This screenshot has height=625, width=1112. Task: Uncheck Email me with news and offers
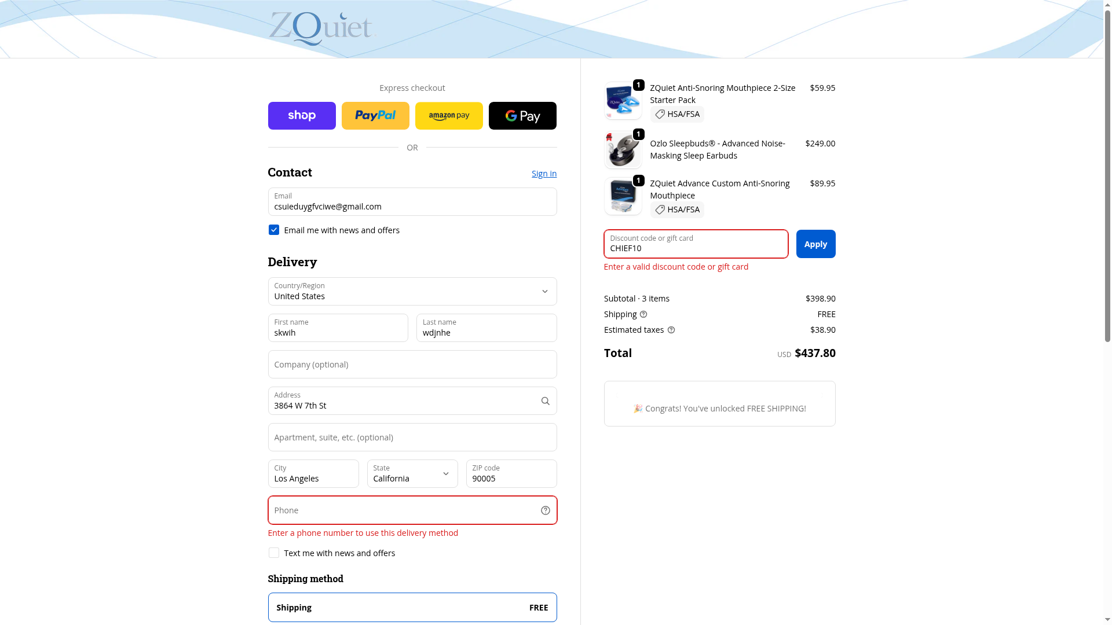pos(274,230)
